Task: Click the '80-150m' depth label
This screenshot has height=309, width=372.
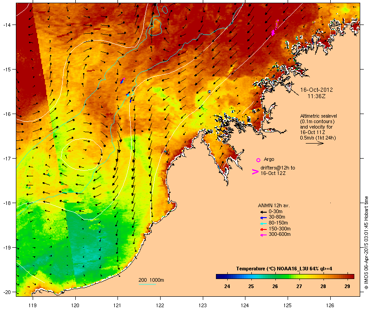Action: click(278, 223)
